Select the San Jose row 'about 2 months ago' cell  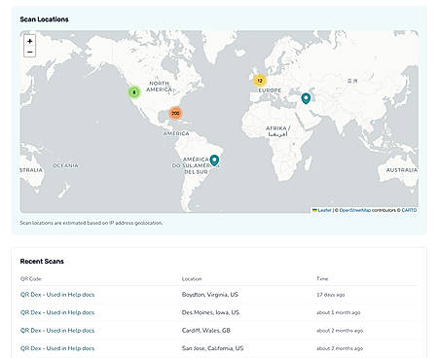pos(340,348)
